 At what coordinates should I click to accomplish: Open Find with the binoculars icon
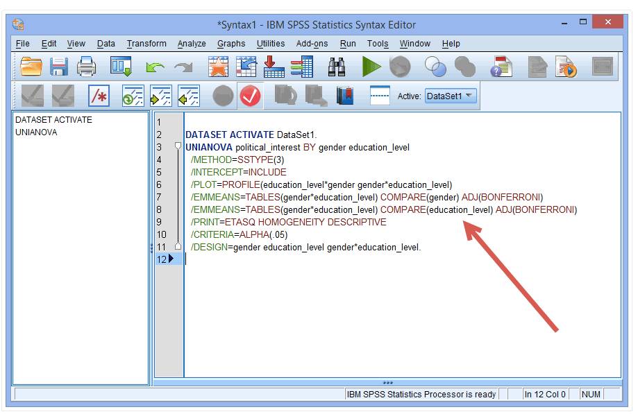point(337,67)
